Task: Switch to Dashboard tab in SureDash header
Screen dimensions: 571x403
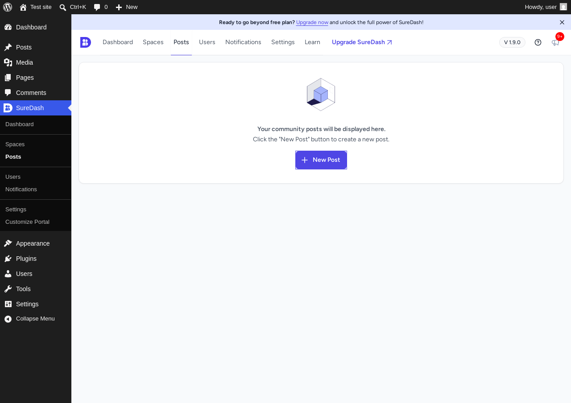Action: (118, 42)
